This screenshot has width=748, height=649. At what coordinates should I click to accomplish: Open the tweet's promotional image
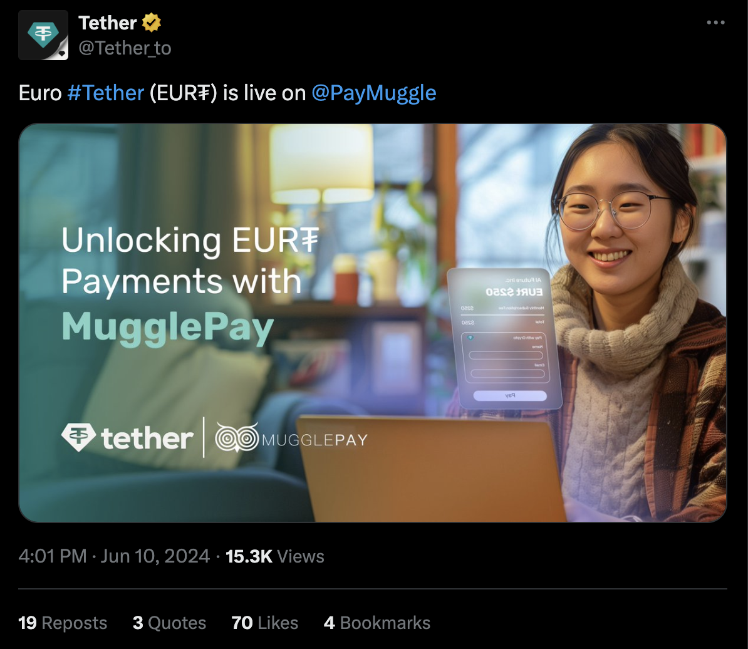pyautogui.click(x=373, y=323)
